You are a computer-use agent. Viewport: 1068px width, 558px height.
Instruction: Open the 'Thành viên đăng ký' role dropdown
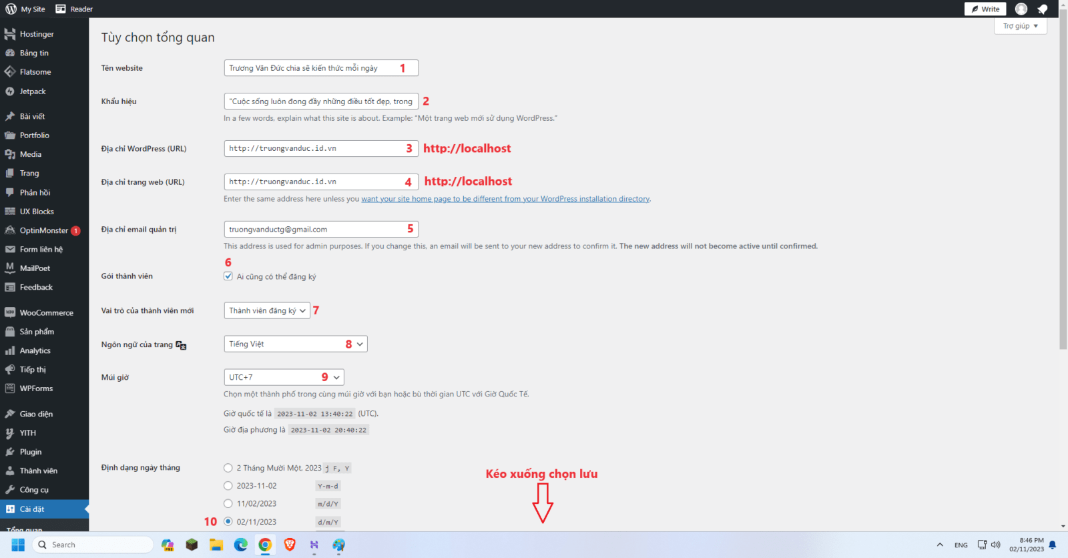tap(266, 310)
